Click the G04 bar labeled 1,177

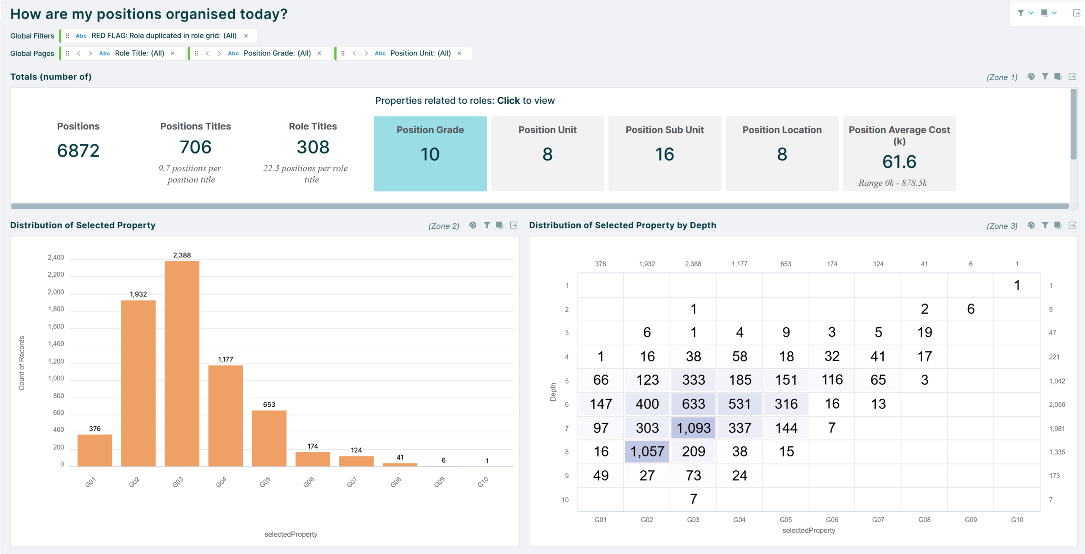click(x=225, y=416)
